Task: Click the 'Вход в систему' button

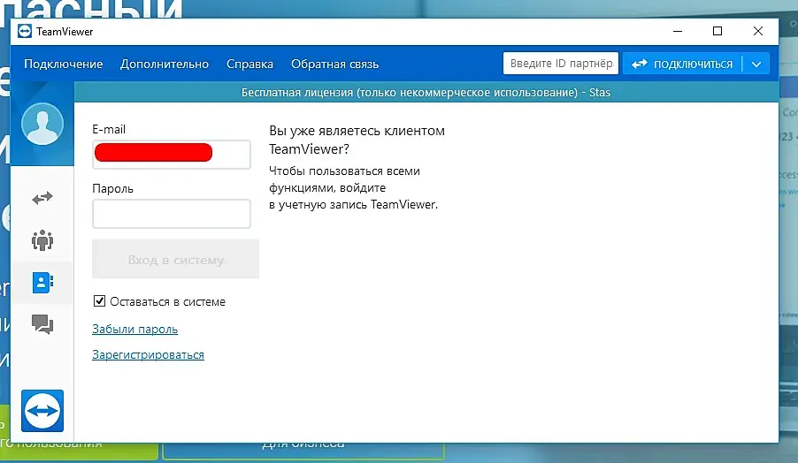Action: pos(175,259)
